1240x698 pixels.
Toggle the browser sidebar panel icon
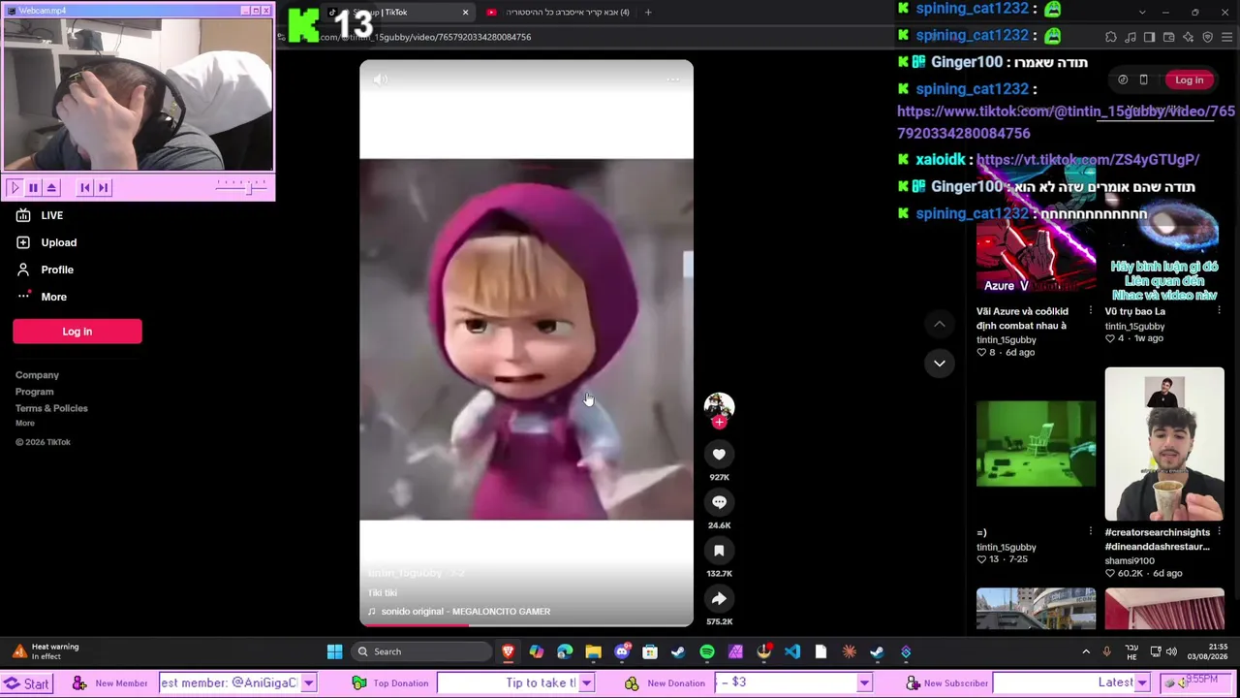point(1149,37)
